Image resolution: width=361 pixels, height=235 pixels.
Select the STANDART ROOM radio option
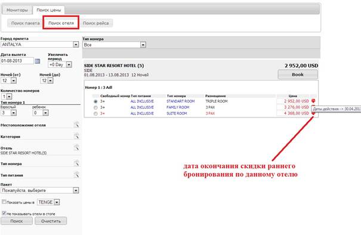pyautogui.click(x=95, y=101)
